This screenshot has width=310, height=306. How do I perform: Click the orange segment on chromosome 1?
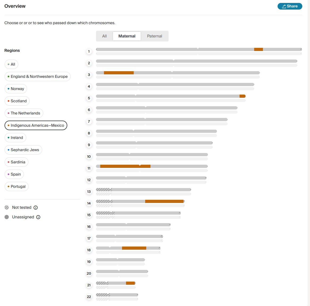pos(258,49)
